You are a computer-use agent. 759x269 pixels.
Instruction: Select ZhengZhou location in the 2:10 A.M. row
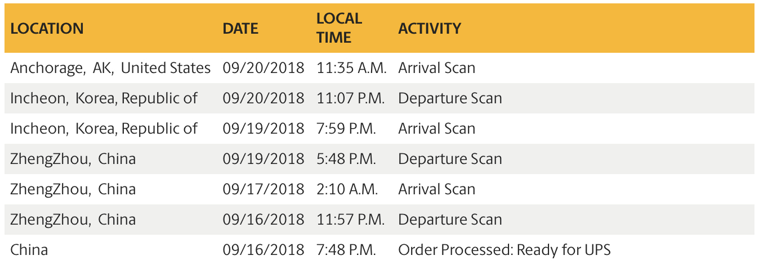[x=73, y=189]
